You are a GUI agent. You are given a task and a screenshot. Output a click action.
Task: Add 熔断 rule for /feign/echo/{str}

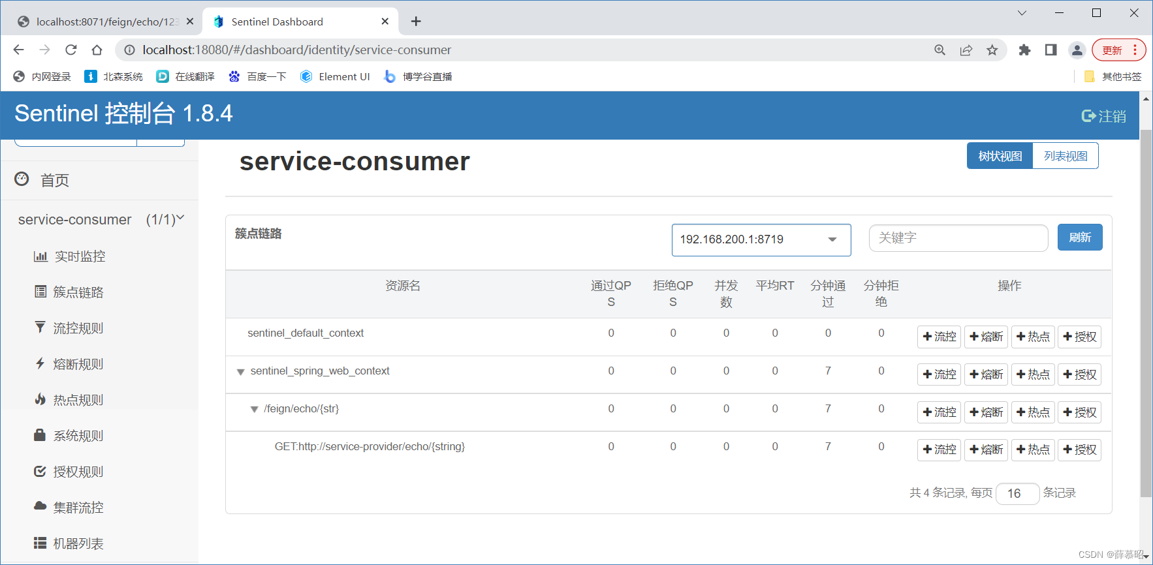click(x=986, y=412)
